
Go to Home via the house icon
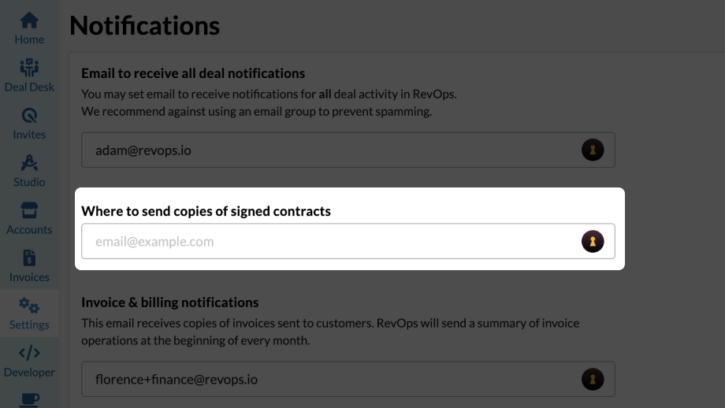[29, 20]
